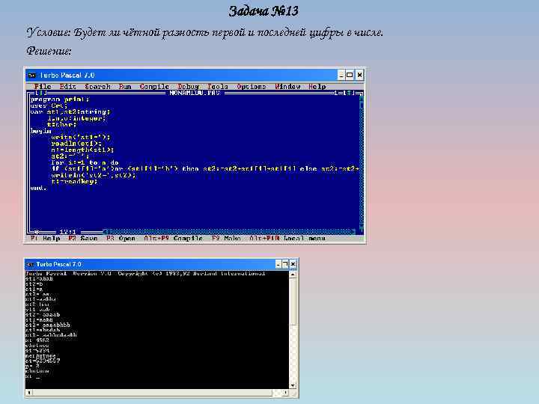
Task: Click the 'begin' line in the code
Action: 40,131
